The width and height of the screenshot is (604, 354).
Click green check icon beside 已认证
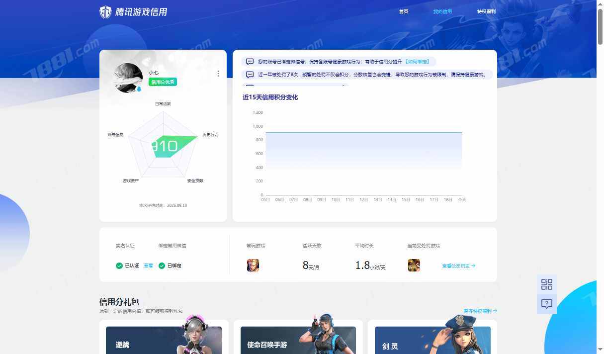[119, 265]
